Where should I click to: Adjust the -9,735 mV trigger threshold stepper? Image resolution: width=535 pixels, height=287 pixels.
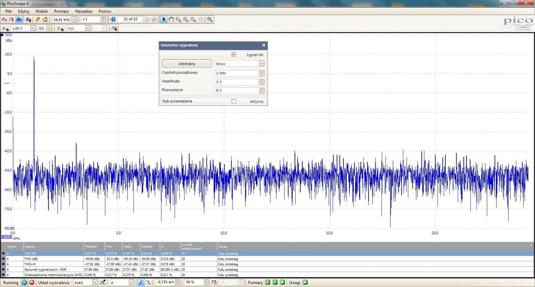pos(177,282)
